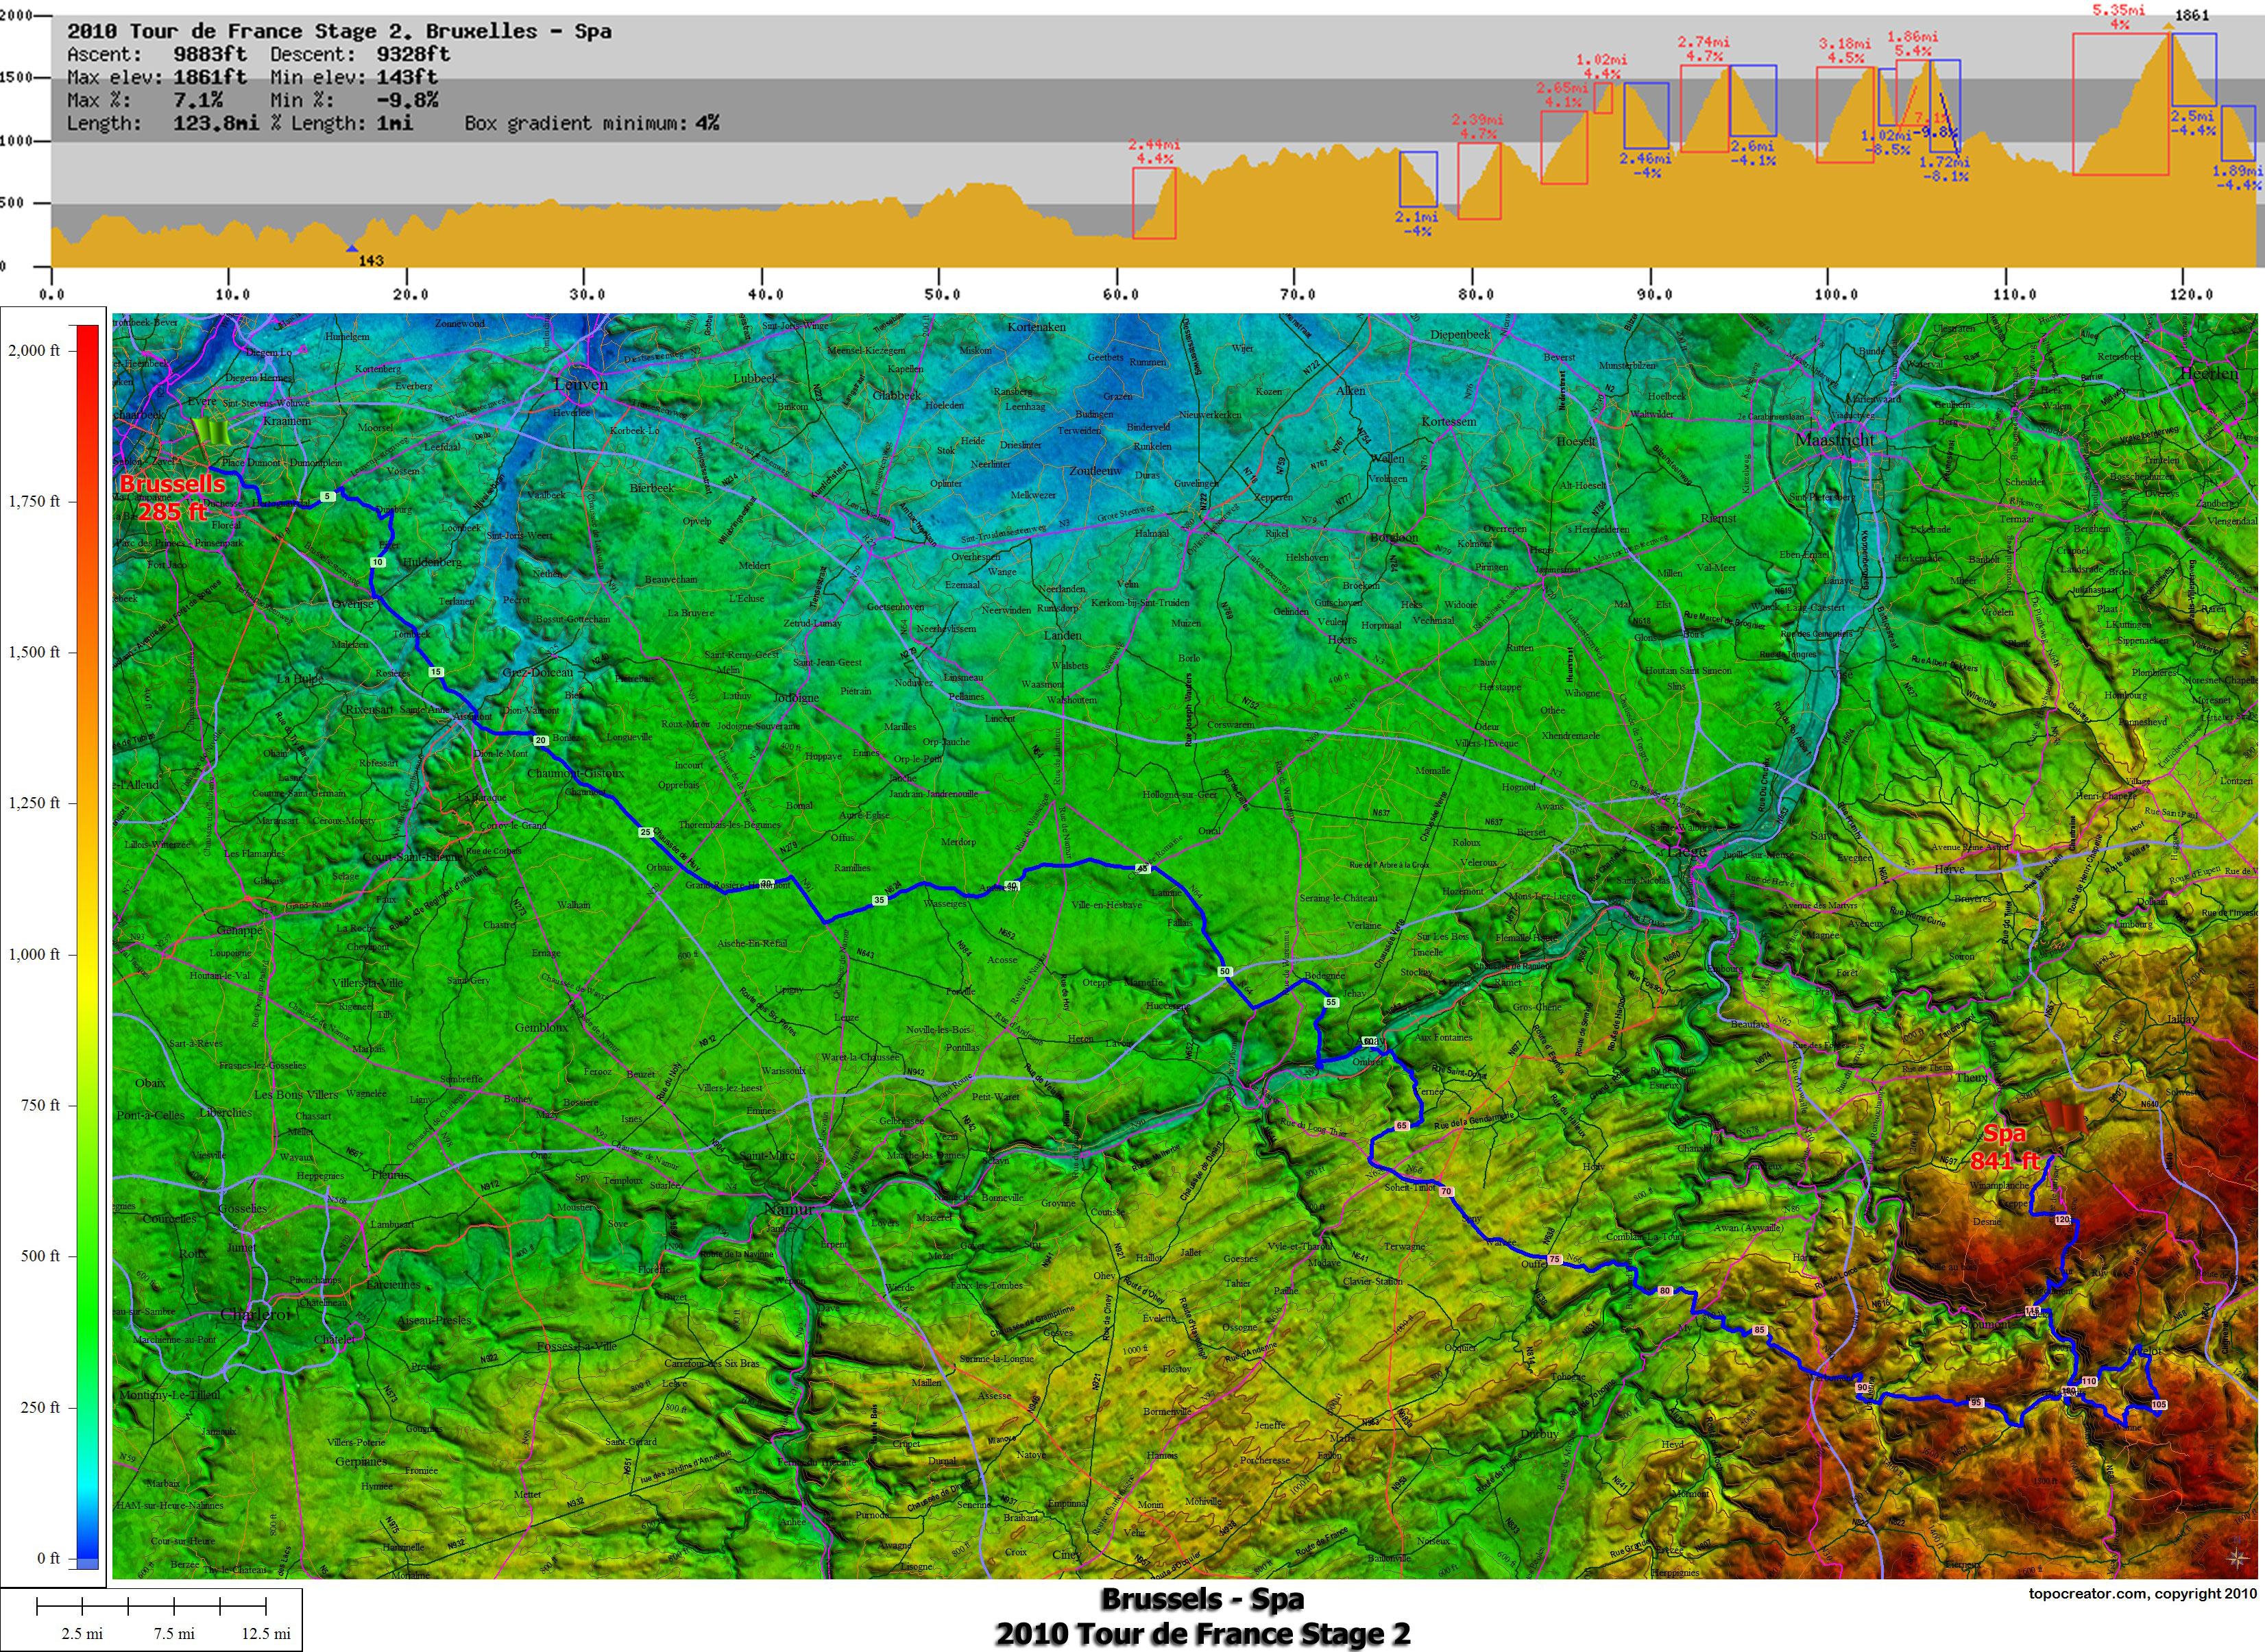Click the red 'Brussells 285 ft' label
Screen dimensions: 2265x1652
click(x=172, y=497)
